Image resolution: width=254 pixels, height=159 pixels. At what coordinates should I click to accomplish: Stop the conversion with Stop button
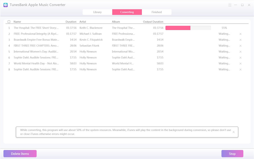(x=232, y=154)
